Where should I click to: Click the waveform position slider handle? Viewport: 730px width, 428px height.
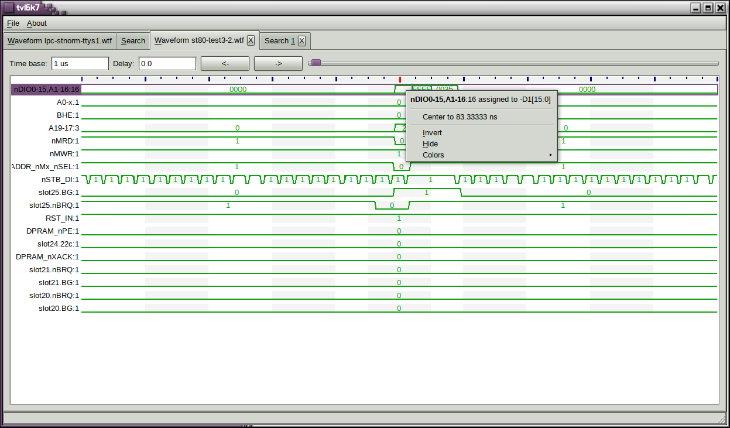click(x=316, y=63)
